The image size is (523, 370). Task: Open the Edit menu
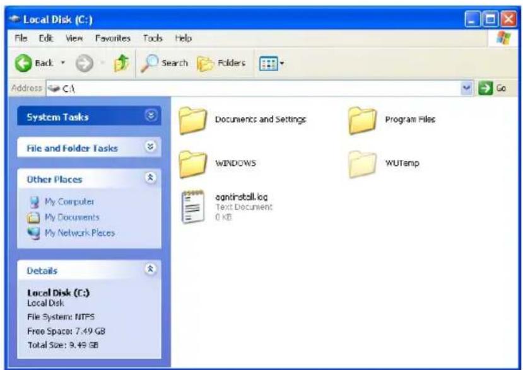[x=45, y=38]
